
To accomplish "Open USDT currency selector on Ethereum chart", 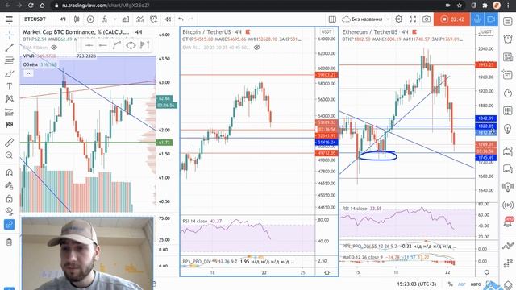I will coord(486,32).
